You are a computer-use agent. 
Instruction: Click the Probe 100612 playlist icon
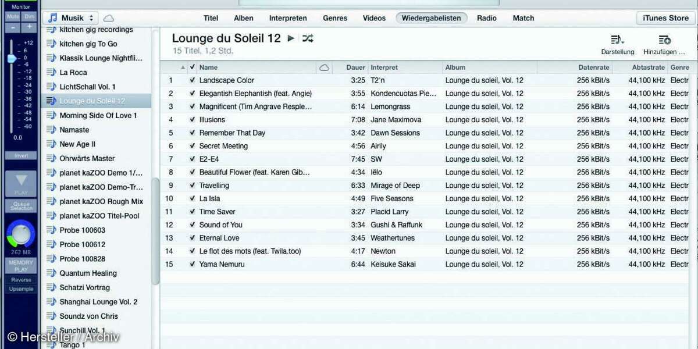coord(51,244)
